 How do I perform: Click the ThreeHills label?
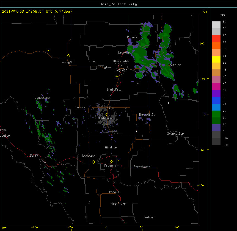147,115
